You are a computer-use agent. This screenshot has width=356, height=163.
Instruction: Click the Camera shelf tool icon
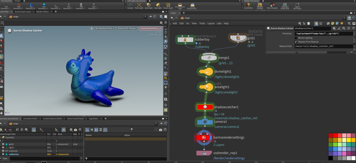tap(130, 5)
